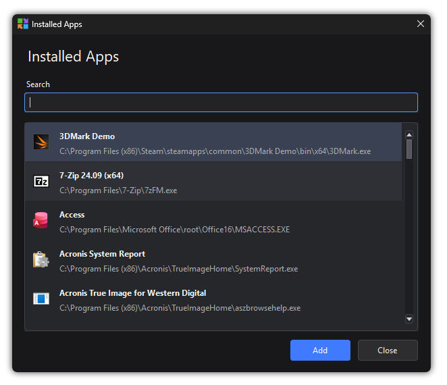Viewport: 447px width, 385px height.
Task: Click the aszbrowsehelp.exe path text
Action: pos(180,308)
